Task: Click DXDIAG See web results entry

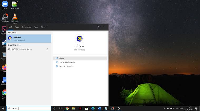Action: point(29,49)
